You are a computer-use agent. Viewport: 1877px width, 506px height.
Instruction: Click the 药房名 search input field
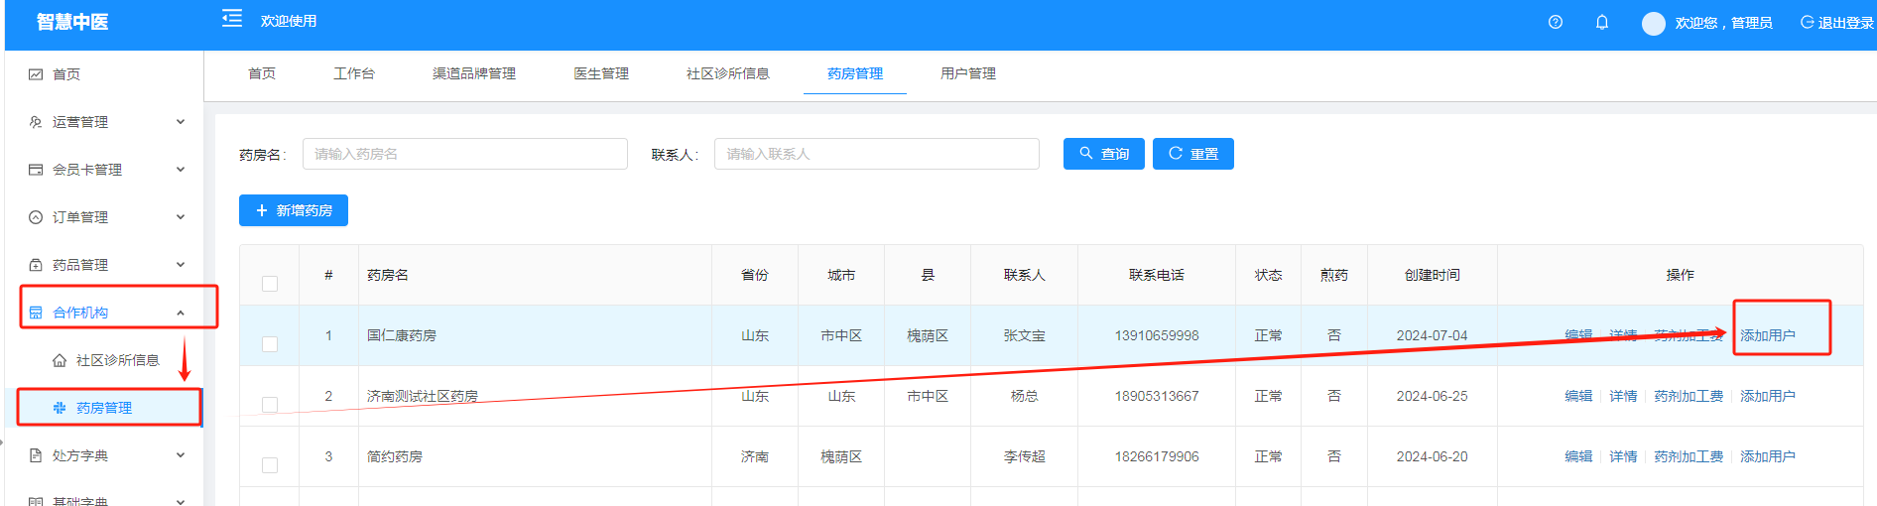pos(464,154)
